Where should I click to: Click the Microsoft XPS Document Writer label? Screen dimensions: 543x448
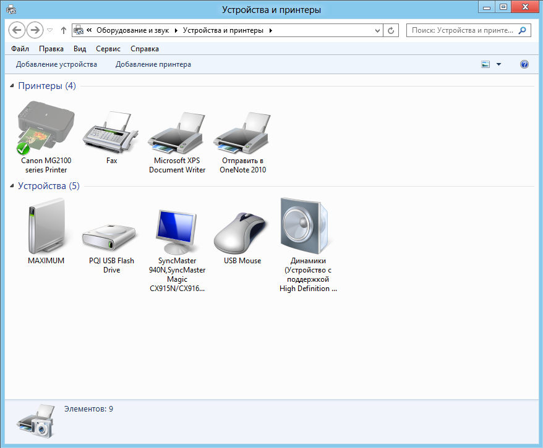[x=177, y=165]
